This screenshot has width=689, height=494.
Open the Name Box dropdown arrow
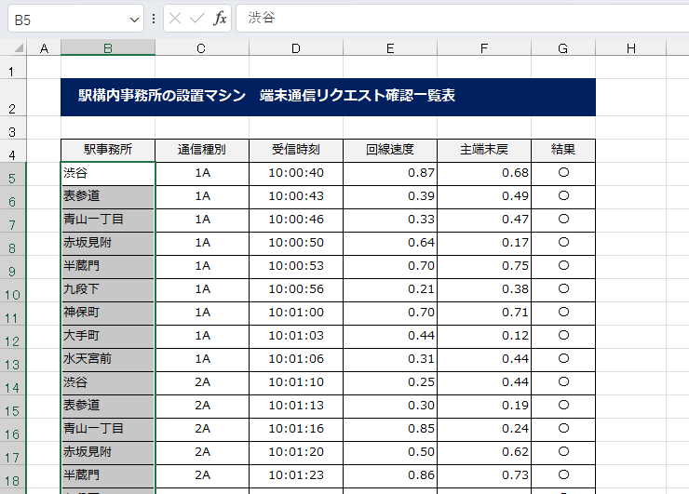[x=136, y=19]
